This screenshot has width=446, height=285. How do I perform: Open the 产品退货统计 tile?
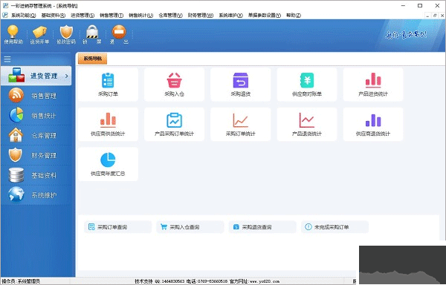click(x=307, y=124)
